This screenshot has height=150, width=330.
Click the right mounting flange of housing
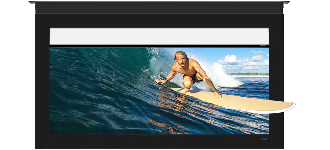(x=286, y=2)
